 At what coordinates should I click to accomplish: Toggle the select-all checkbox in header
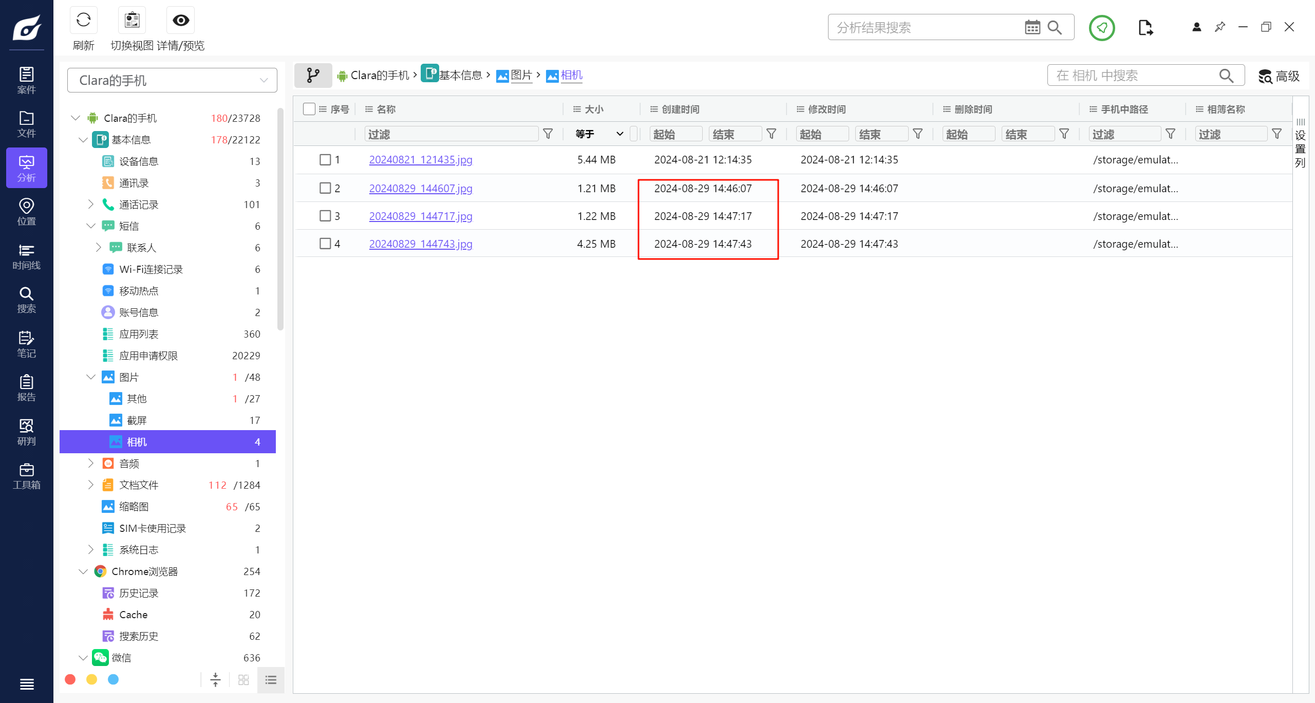pos(309,109)
